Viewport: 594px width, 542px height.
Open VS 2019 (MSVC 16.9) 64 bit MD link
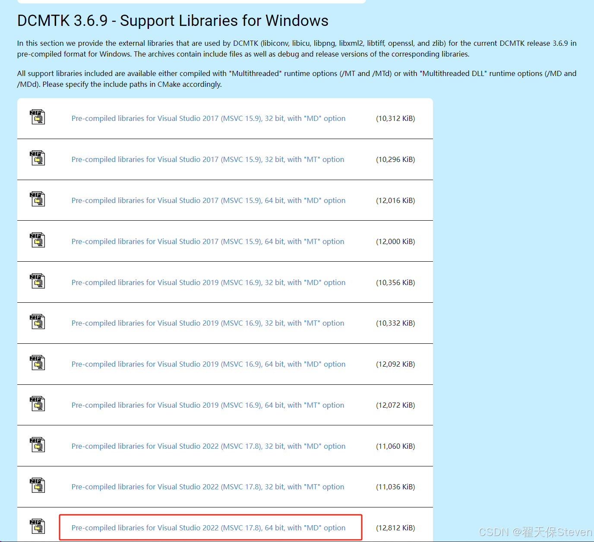209,364
